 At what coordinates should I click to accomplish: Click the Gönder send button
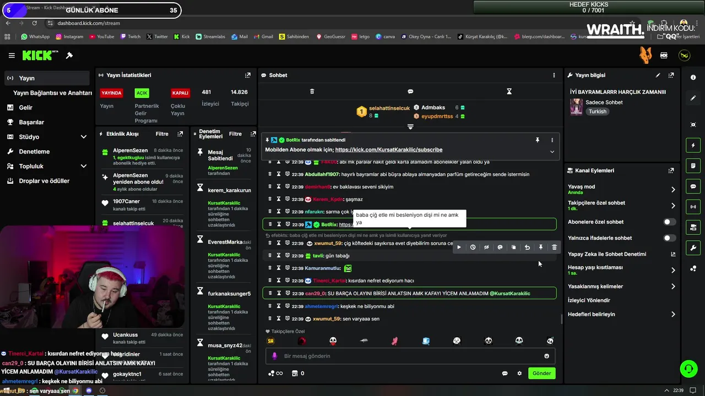tap(541, 373)
